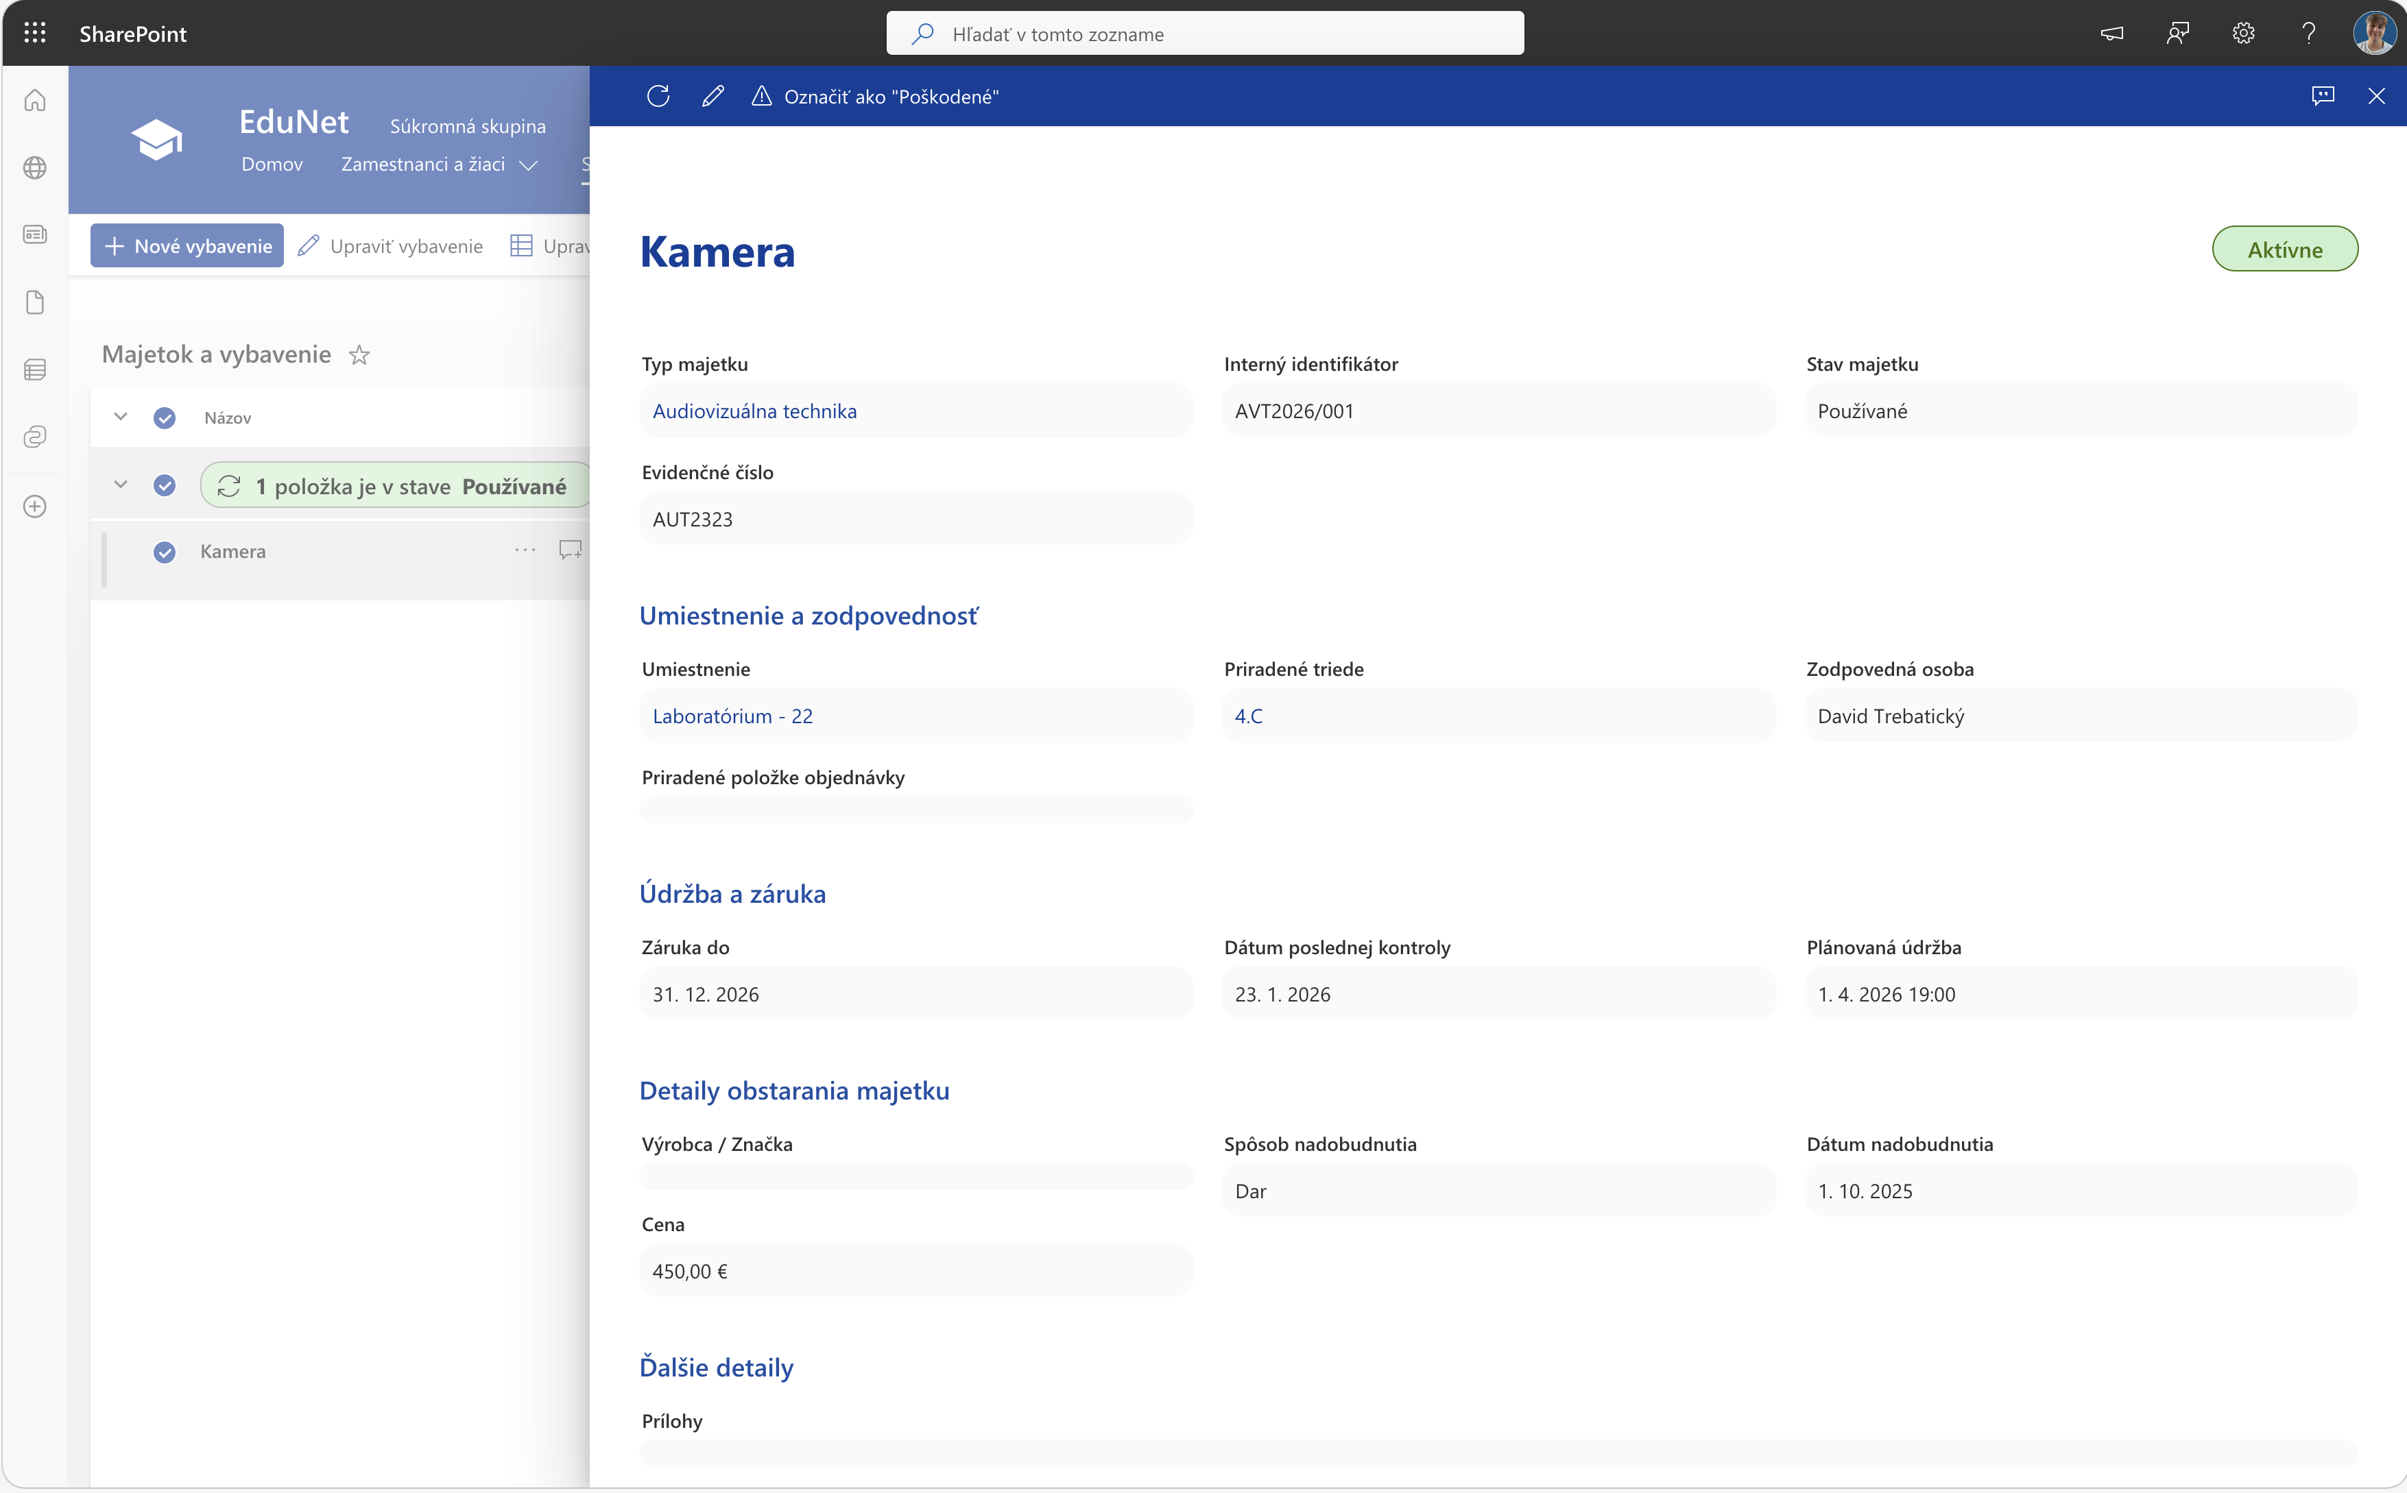Open the user profile avatar
The width and height of the screenshot is (2407, 1493).
point(2374,34)
